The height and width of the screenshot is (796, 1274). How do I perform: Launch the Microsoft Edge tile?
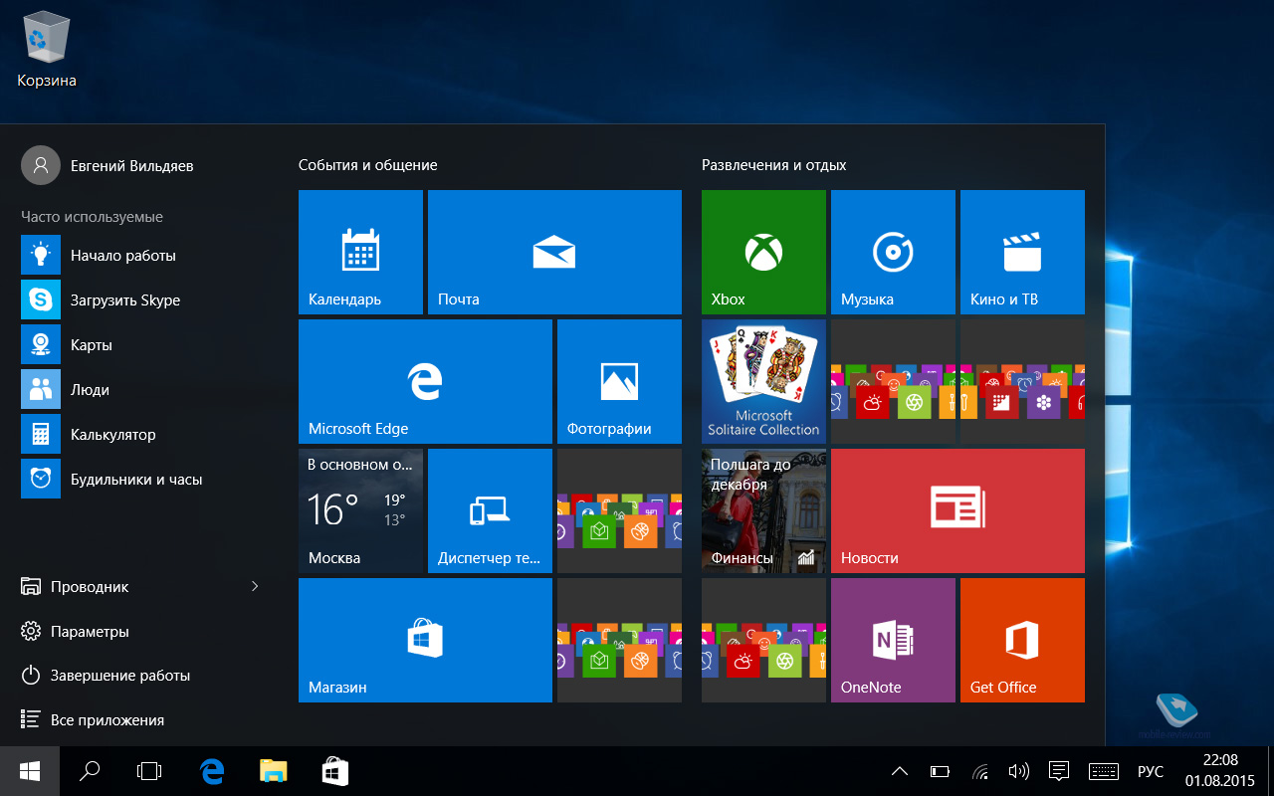click(x=425, y=381)
